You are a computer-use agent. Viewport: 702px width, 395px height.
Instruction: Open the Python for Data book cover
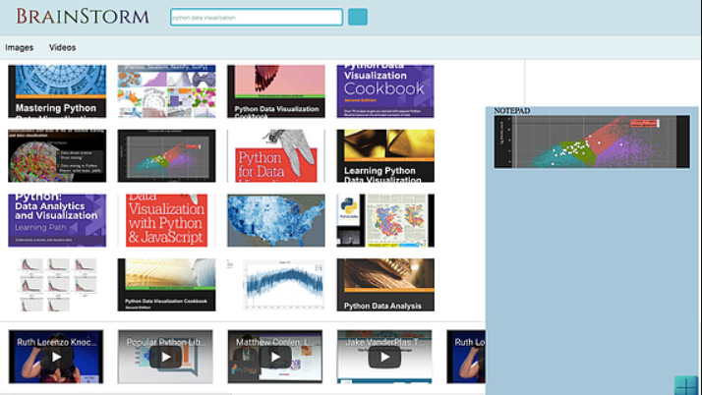pyautogui.click(x=275, y=155)
